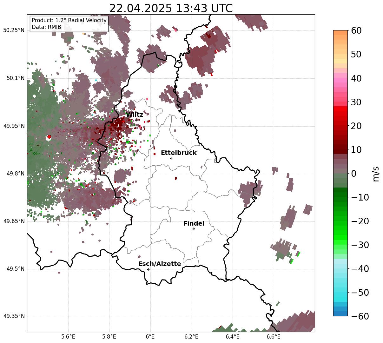Click the title 22.04.2025 13:43 UTC
This screenshot has height=343, width=383.
click(171, 8)
